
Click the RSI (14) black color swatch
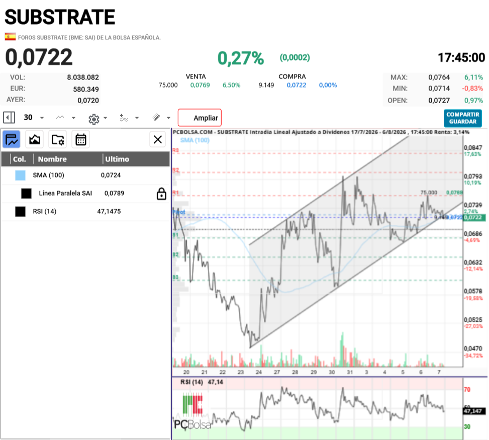click(20, 212)
